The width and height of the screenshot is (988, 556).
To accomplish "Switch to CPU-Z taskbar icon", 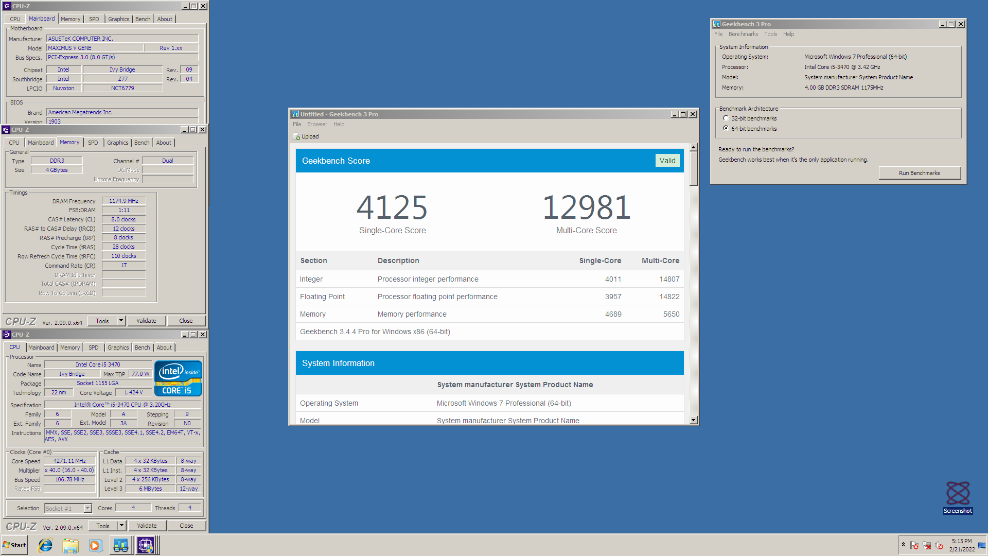I will pyautogui.click(x=146, y=545).
